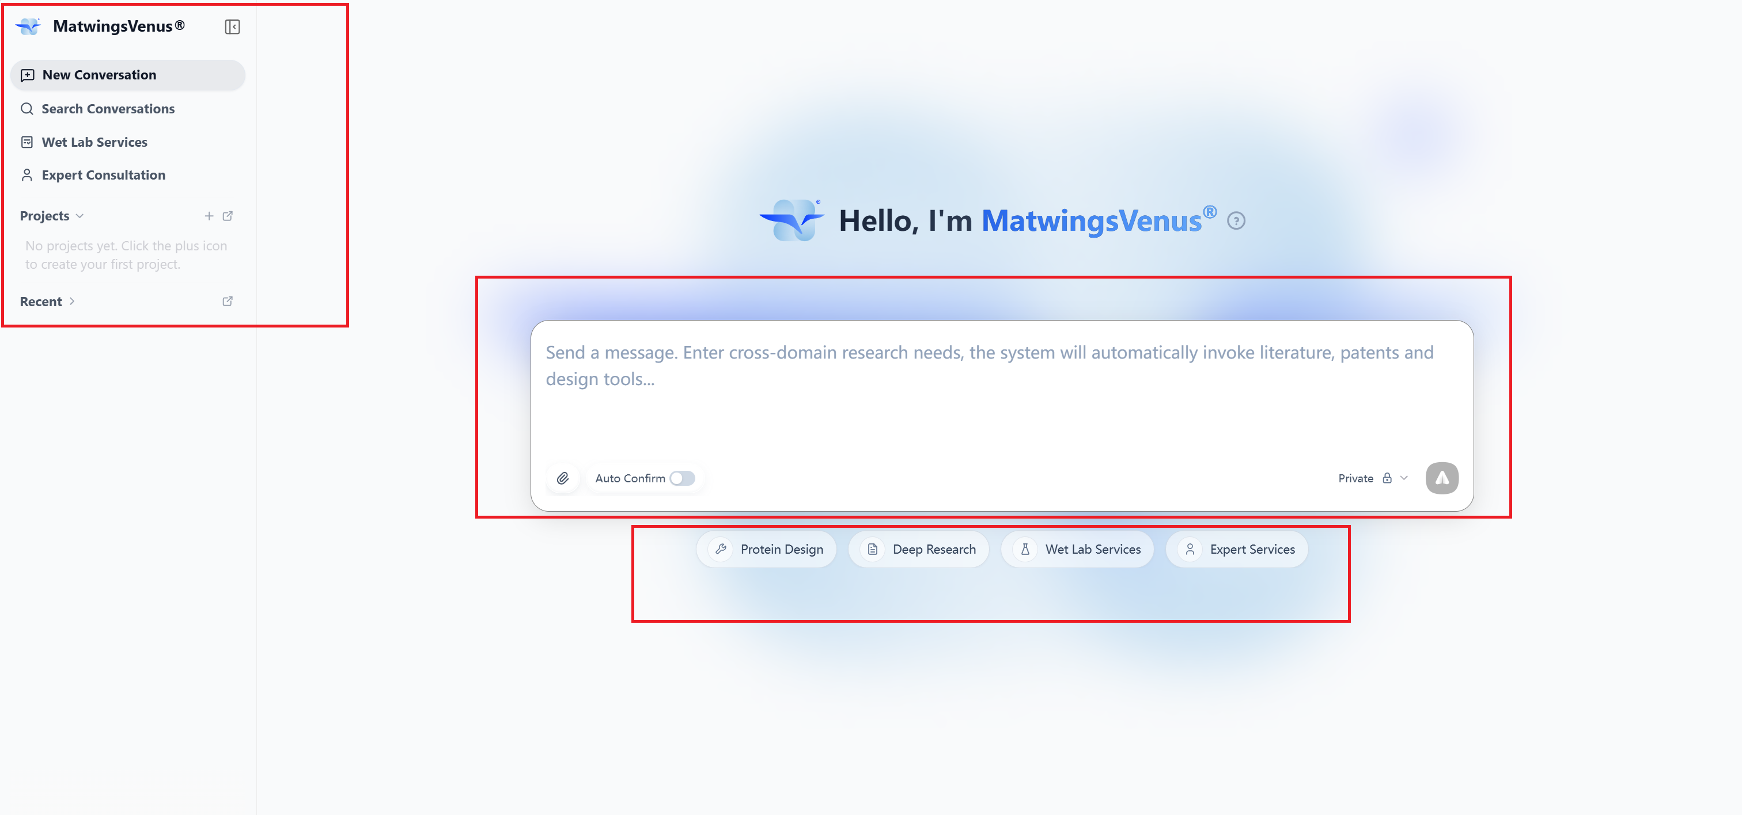Select the Protein Design chip
This screenshot has width=1742, height=815.
[x=766, y=549]
